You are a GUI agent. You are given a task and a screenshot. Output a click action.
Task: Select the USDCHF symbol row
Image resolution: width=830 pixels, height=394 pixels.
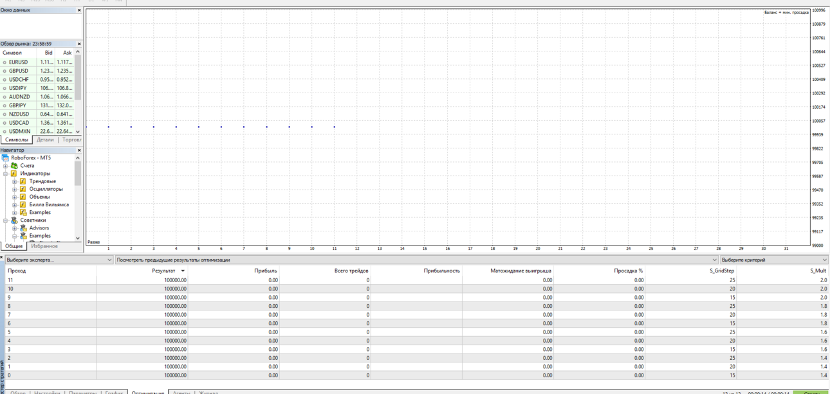coord(37,80)
